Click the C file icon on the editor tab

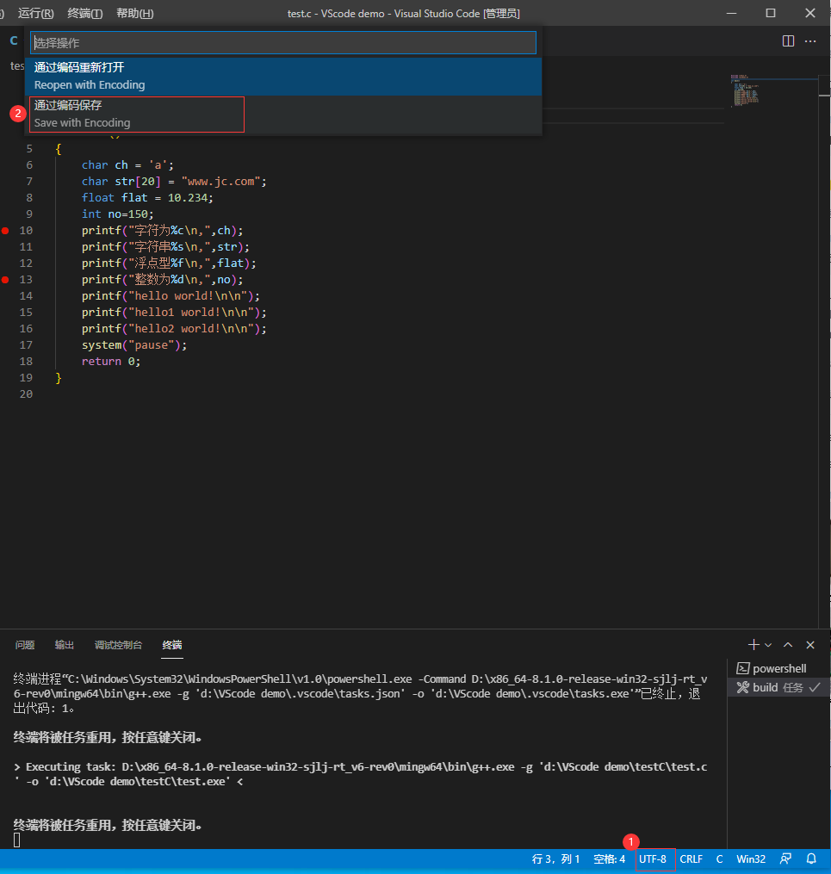click(14, 40)
